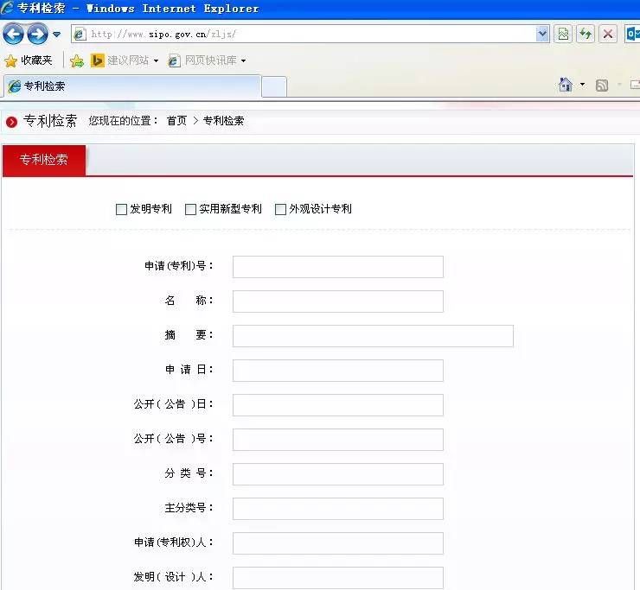Click the RSS feeds icon
Viewport: 640px width, 590px height.
click(x=602, y=86)
